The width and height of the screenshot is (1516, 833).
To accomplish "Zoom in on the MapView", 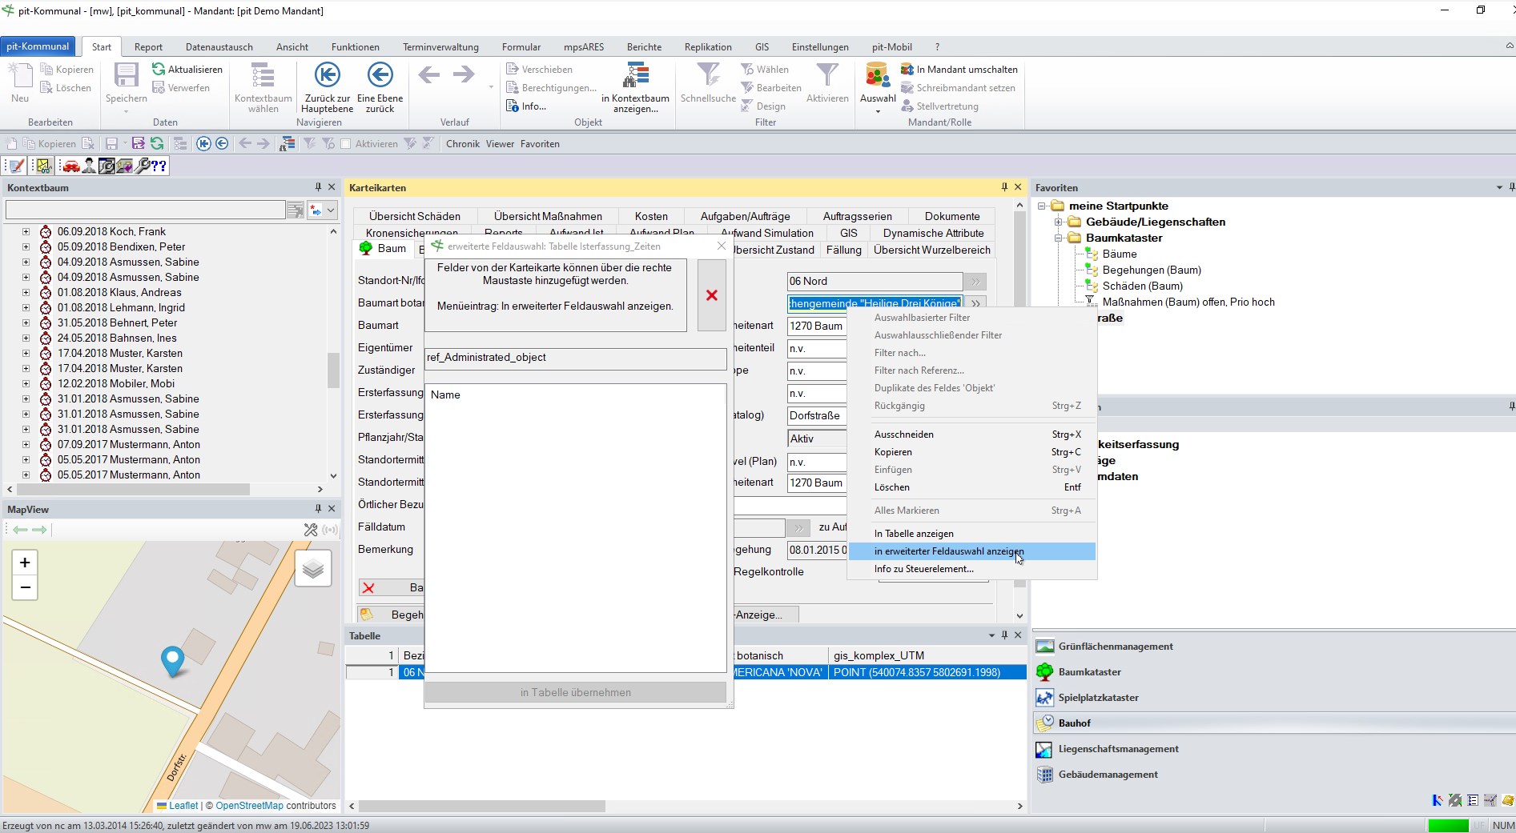I will [x=25, y=563].
